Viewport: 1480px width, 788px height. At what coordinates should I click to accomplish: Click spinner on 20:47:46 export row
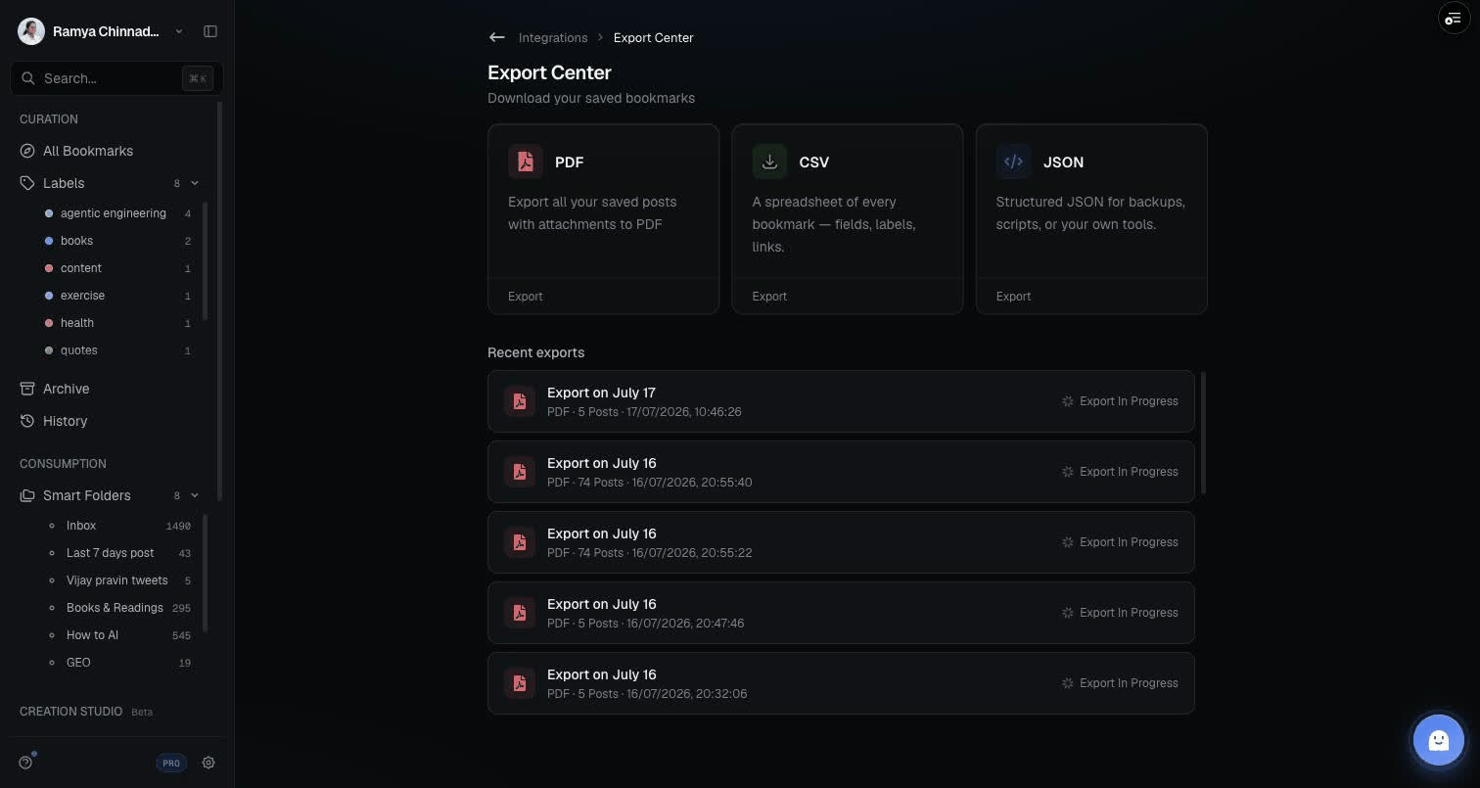point(1068,613)
